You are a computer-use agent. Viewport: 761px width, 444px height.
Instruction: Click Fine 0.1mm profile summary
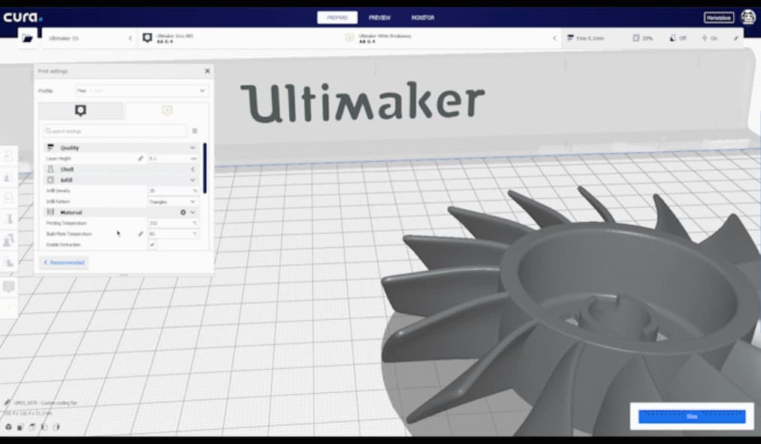tap(586, 38)
